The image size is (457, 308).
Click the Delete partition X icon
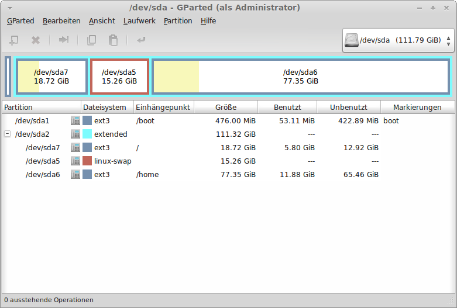pyautogui.click(x=36, y=40)
